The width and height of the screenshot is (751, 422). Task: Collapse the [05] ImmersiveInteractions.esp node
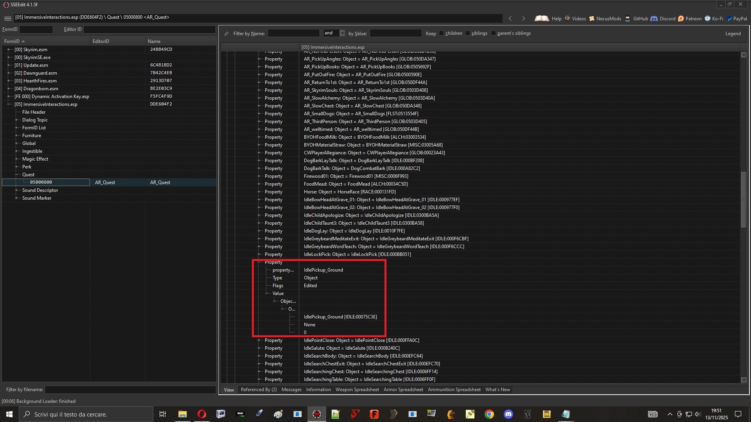point(9,104)
